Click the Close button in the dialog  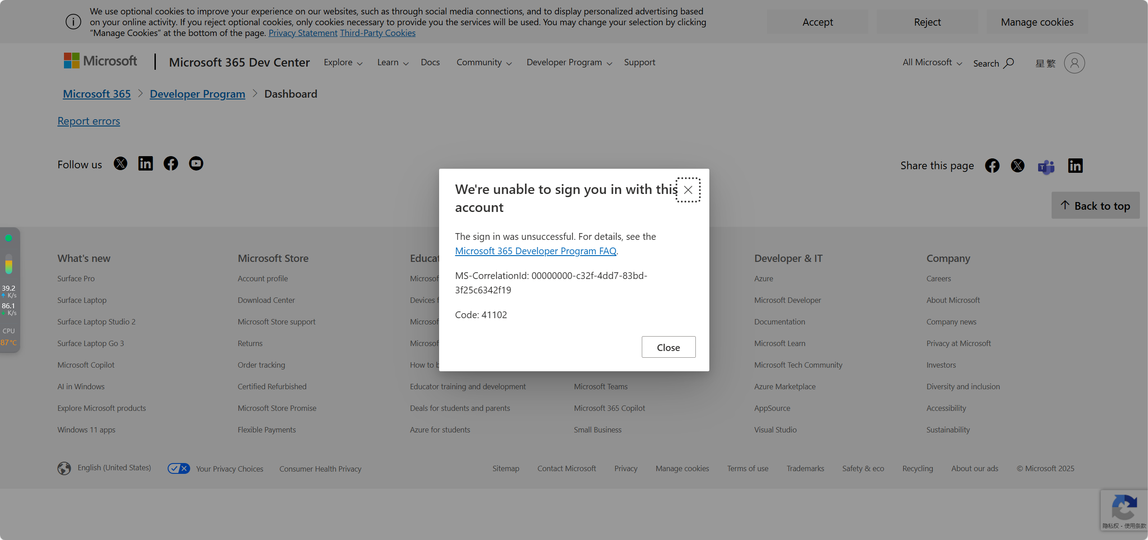668,347
